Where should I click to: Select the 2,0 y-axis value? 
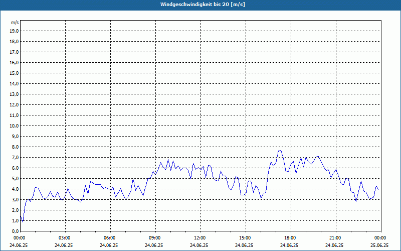[15, 210]
